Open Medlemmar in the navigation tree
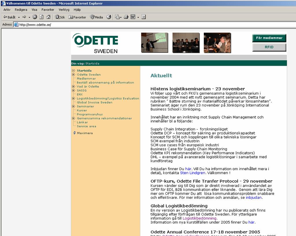The width and height of the screenshot is (296, 236). [86, 78]
